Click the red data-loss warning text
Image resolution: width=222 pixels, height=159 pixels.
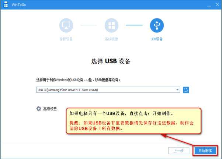pos(132,126)
